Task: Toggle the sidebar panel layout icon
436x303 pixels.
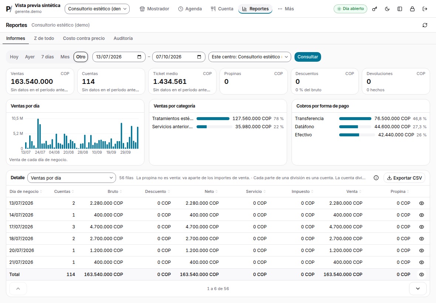Action: pyautogui.click(x=399, y=9)
